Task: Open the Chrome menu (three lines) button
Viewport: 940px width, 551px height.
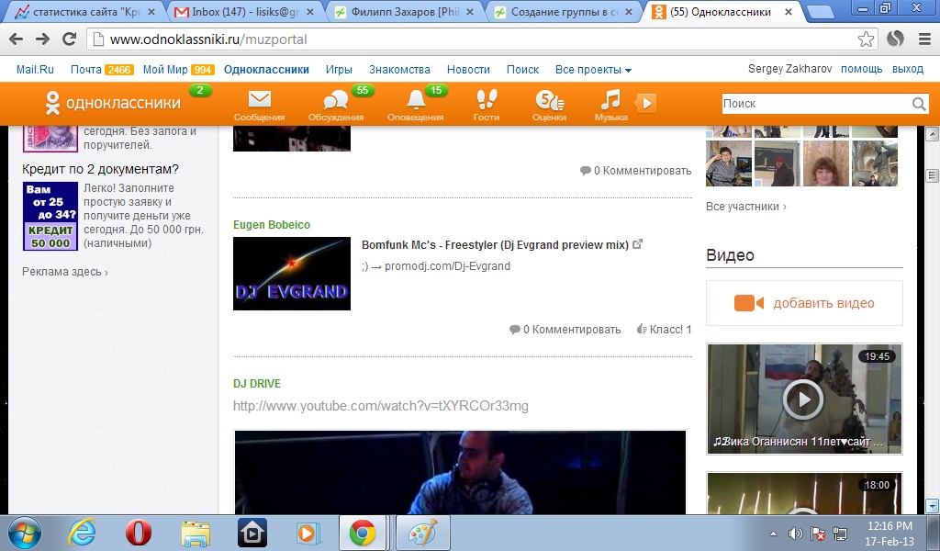Action: [x=924, y=39]
